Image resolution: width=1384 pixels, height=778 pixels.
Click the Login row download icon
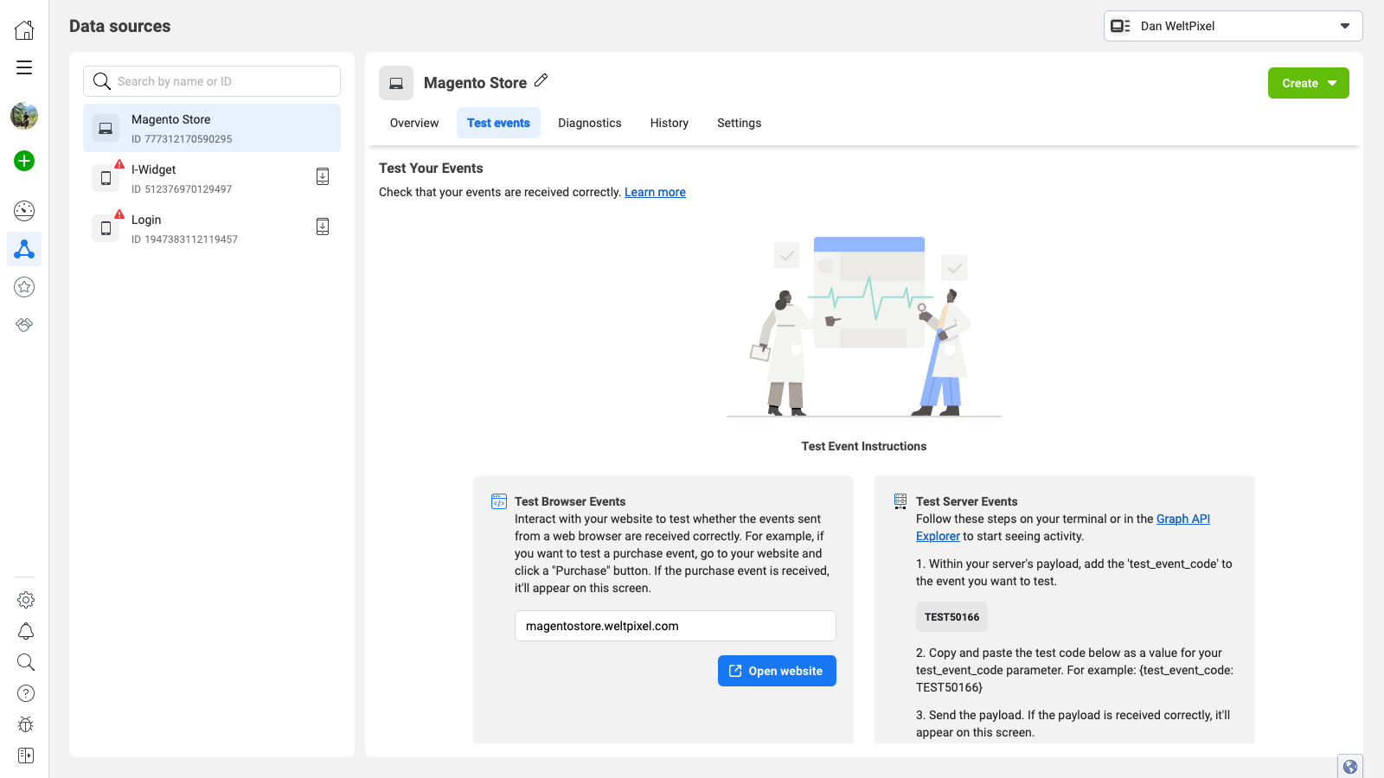(323, 226)
